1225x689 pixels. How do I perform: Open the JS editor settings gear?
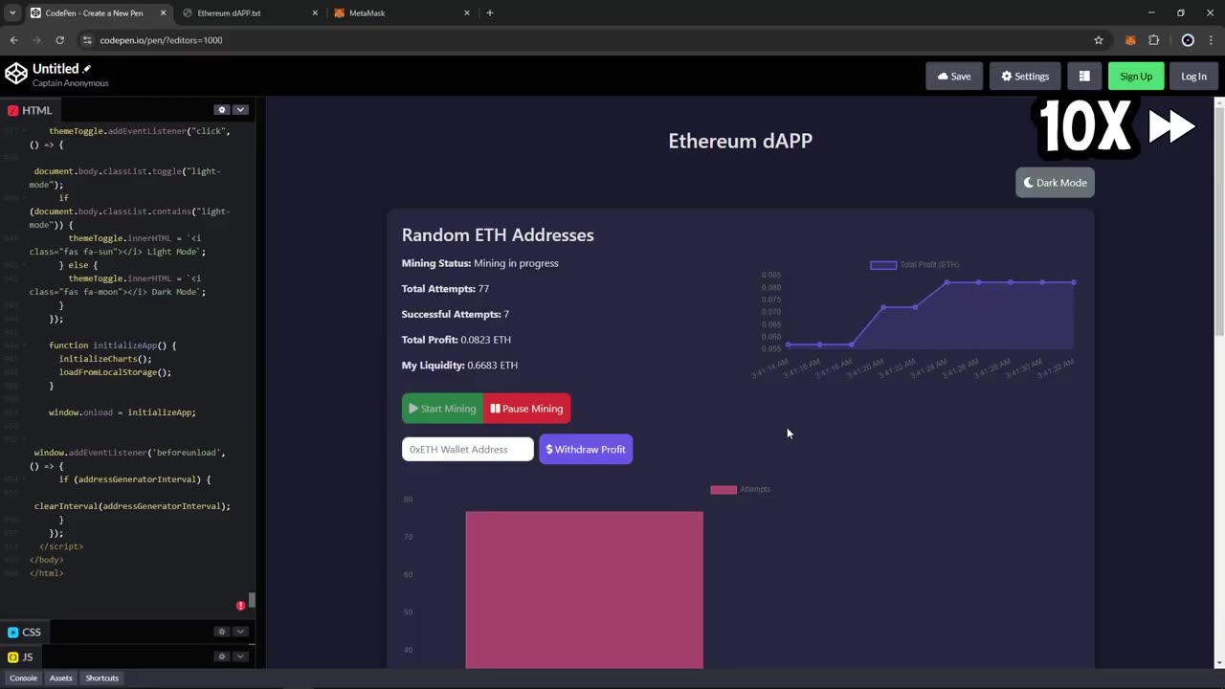(222, 656)
